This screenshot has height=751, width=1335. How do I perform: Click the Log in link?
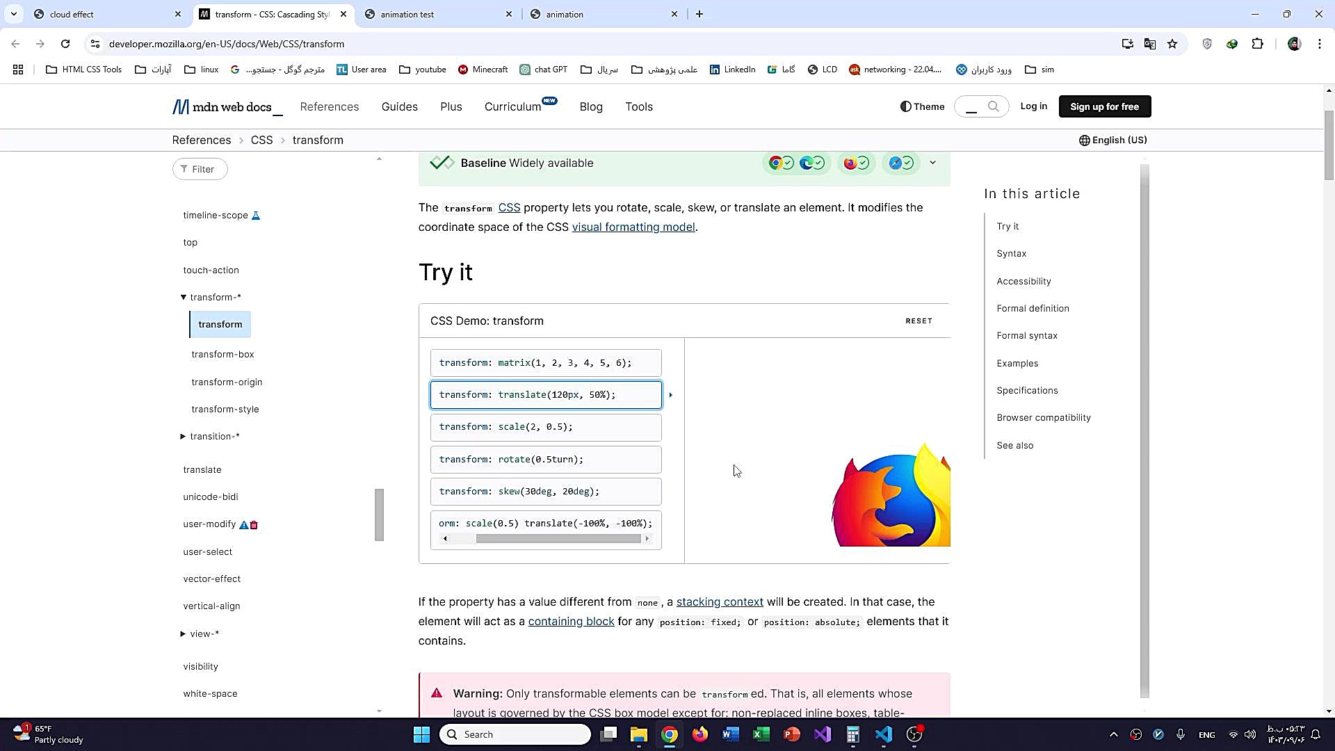pos(1033,106)
